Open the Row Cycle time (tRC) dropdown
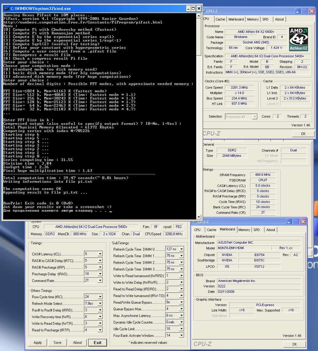Viewport: 318px width, 351px height. coord(100,297)
